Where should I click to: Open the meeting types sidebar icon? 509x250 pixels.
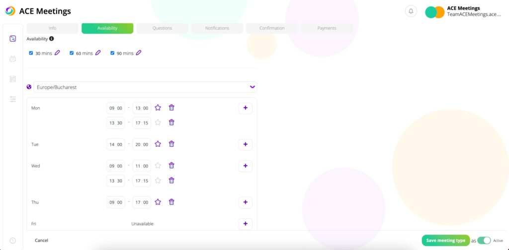click(12, 39)
